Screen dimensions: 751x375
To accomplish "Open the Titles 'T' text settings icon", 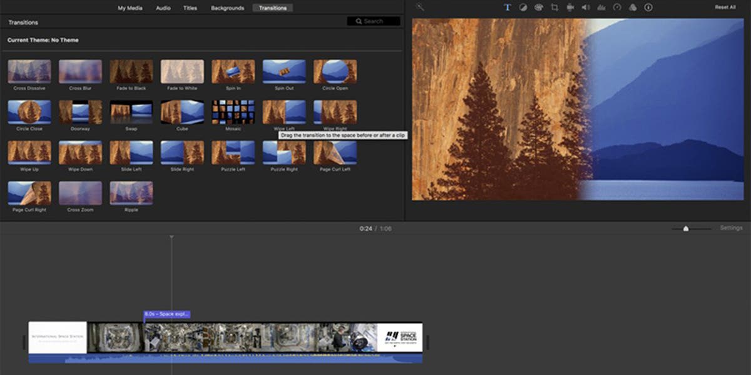I will pyautogui.click(x=507, y=7).
